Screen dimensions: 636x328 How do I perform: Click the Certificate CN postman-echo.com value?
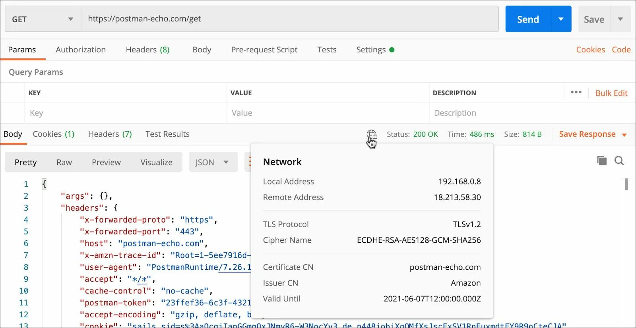click(445, 267)
